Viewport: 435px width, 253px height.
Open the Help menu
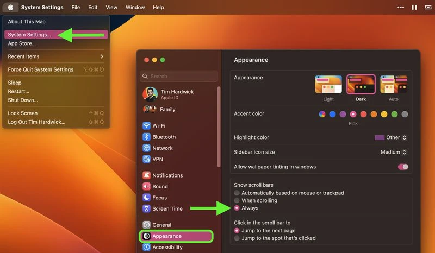pos(158,7)
